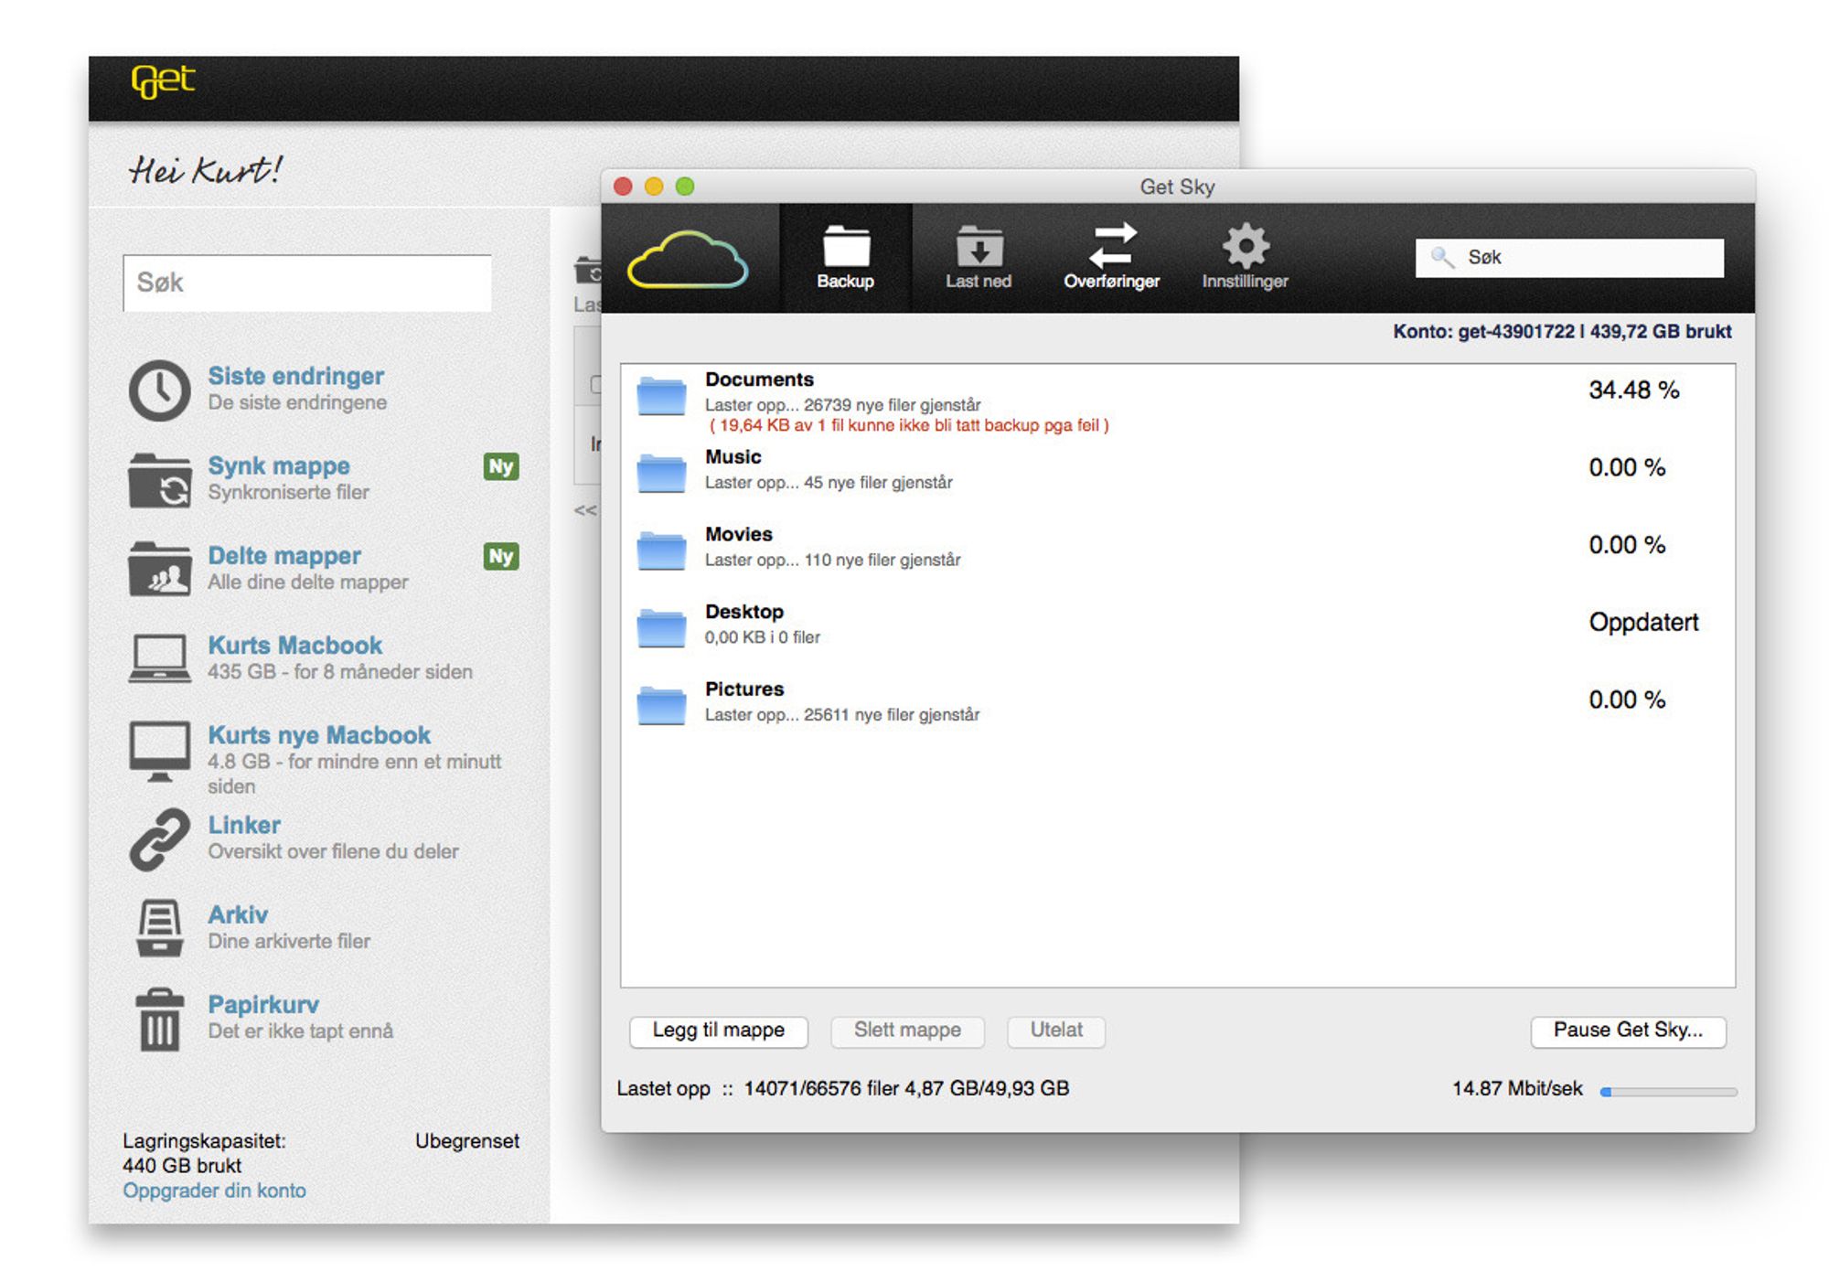Open the Kurts nye Macbook link
Image resolution: width=1829 pixels, height=1282 pixels.
pos(318,734)
